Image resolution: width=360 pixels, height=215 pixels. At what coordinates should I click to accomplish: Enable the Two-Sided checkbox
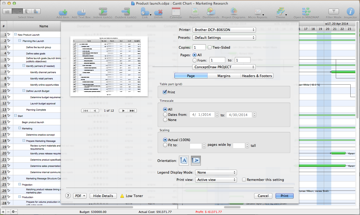click(210, 47)
